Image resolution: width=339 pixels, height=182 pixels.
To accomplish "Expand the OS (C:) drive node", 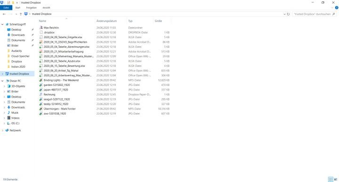I will point(4,124).
